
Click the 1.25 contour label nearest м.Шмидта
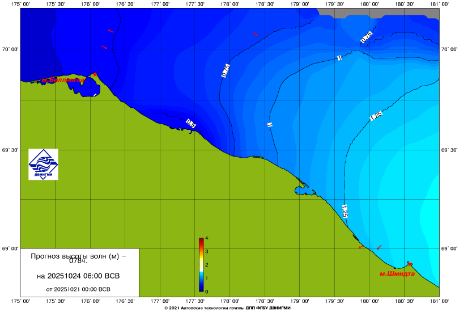pos(343,212)
